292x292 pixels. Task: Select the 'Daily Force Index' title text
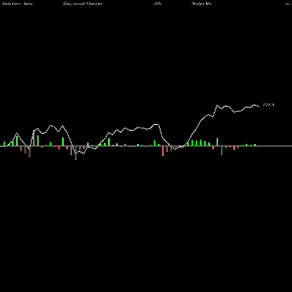18,4
